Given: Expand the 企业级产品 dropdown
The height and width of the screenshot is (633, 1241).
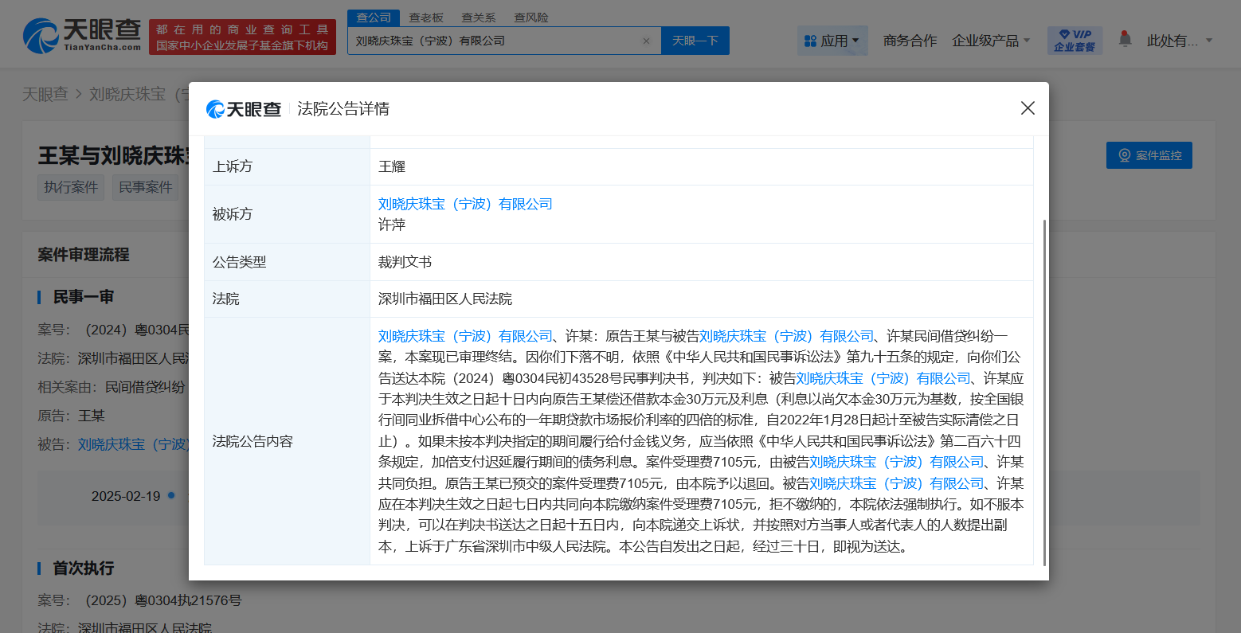Looking at the screenshot, I should point(991,41).
